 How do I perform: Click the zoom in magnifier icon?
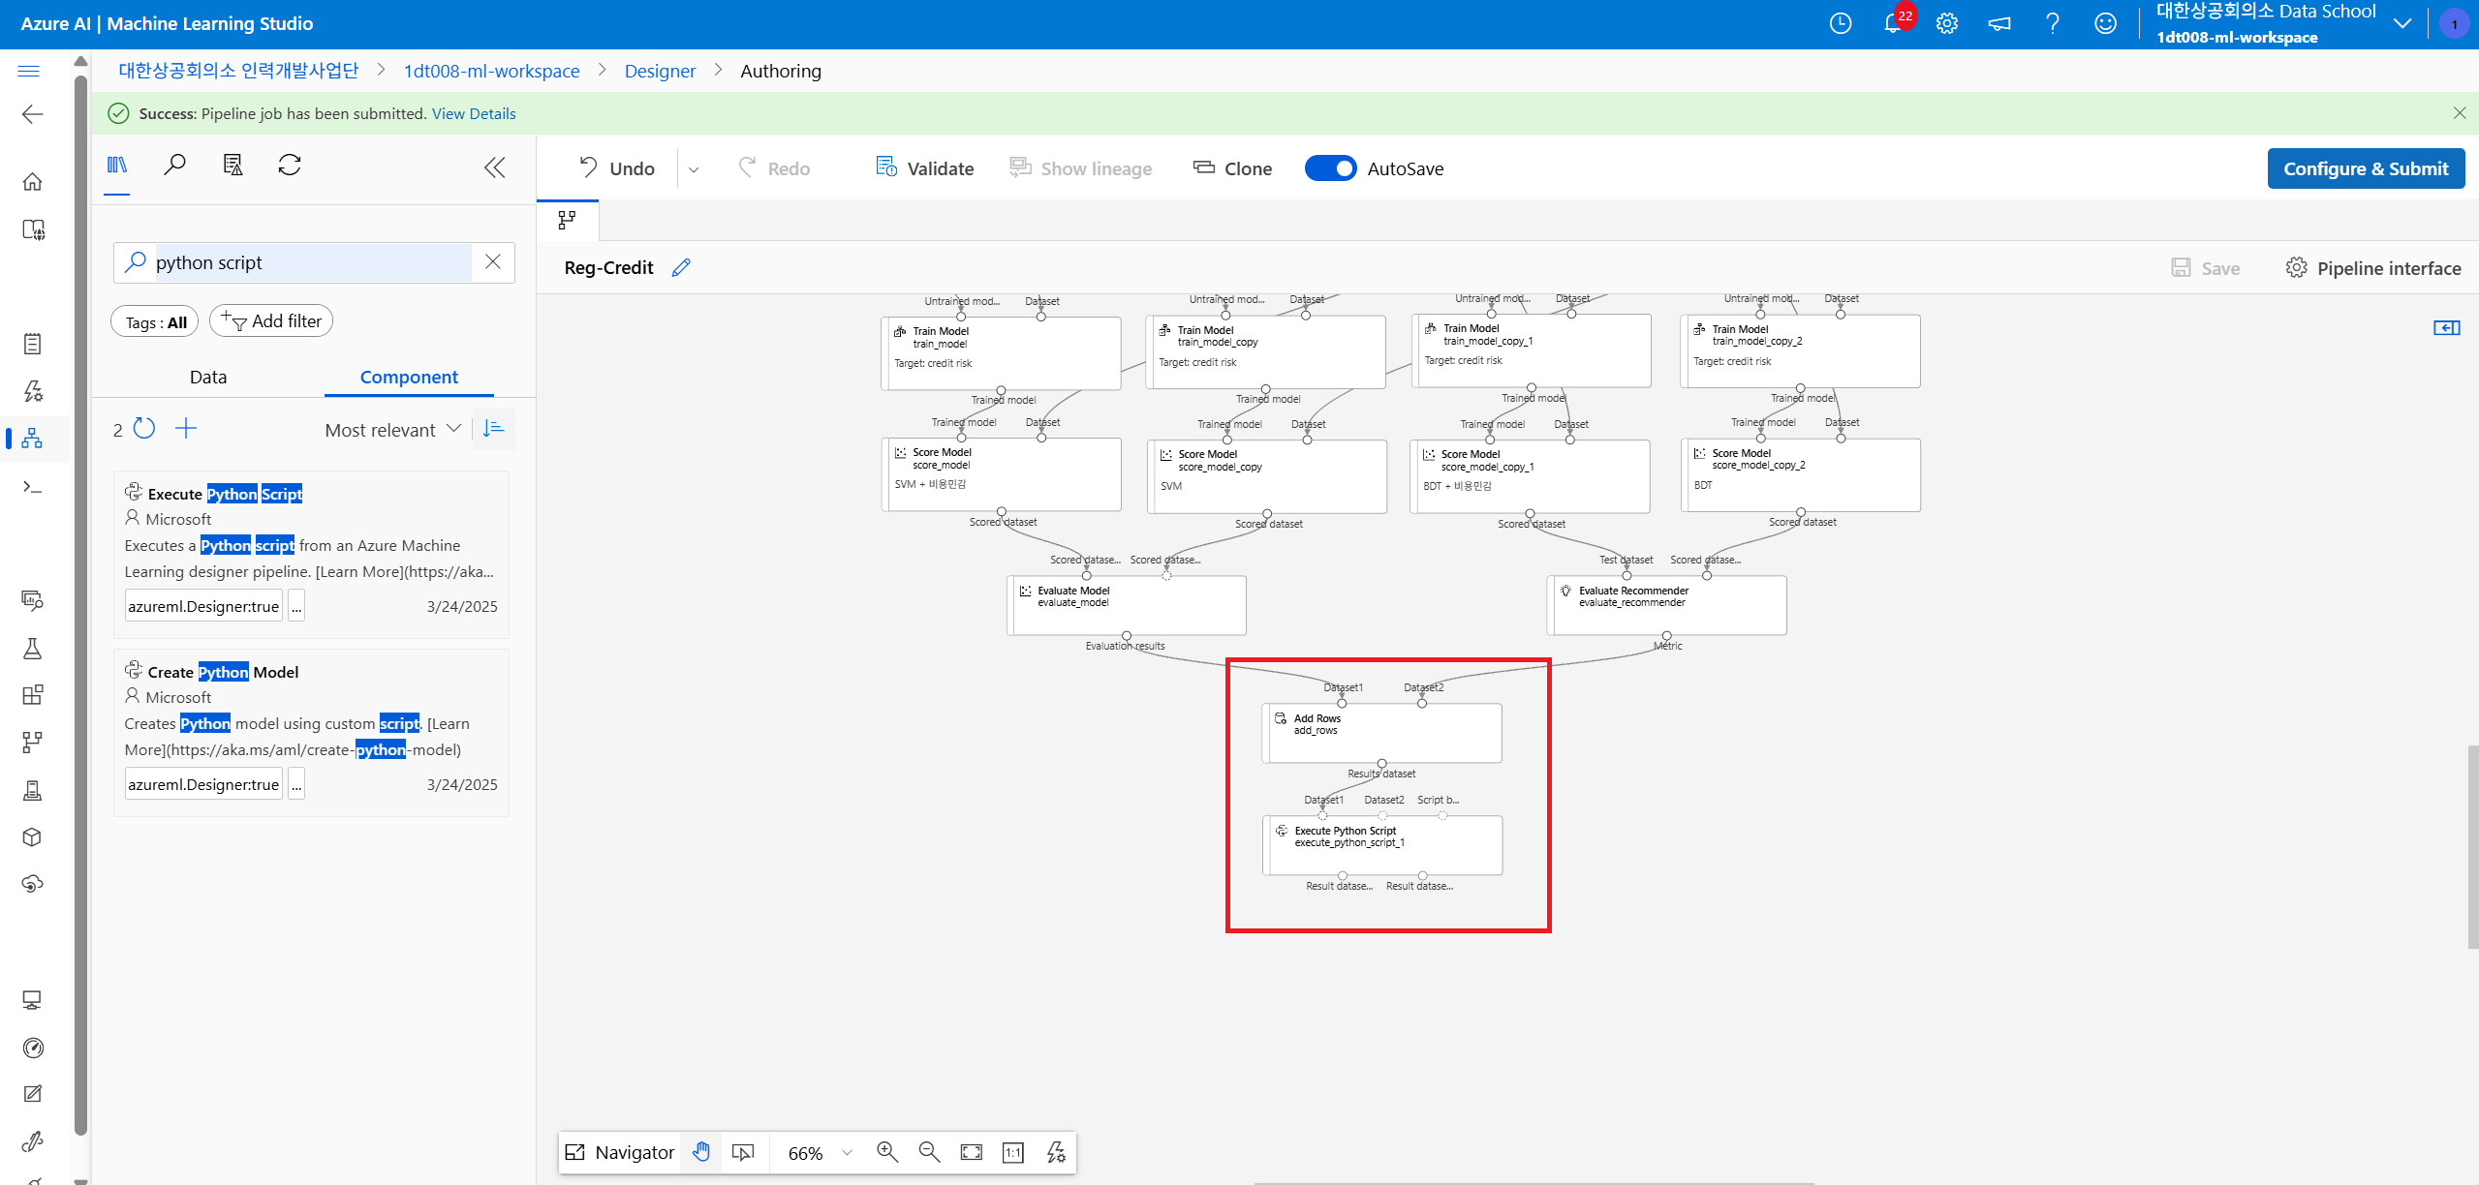pyautogui.click(x=886, y=1152)
